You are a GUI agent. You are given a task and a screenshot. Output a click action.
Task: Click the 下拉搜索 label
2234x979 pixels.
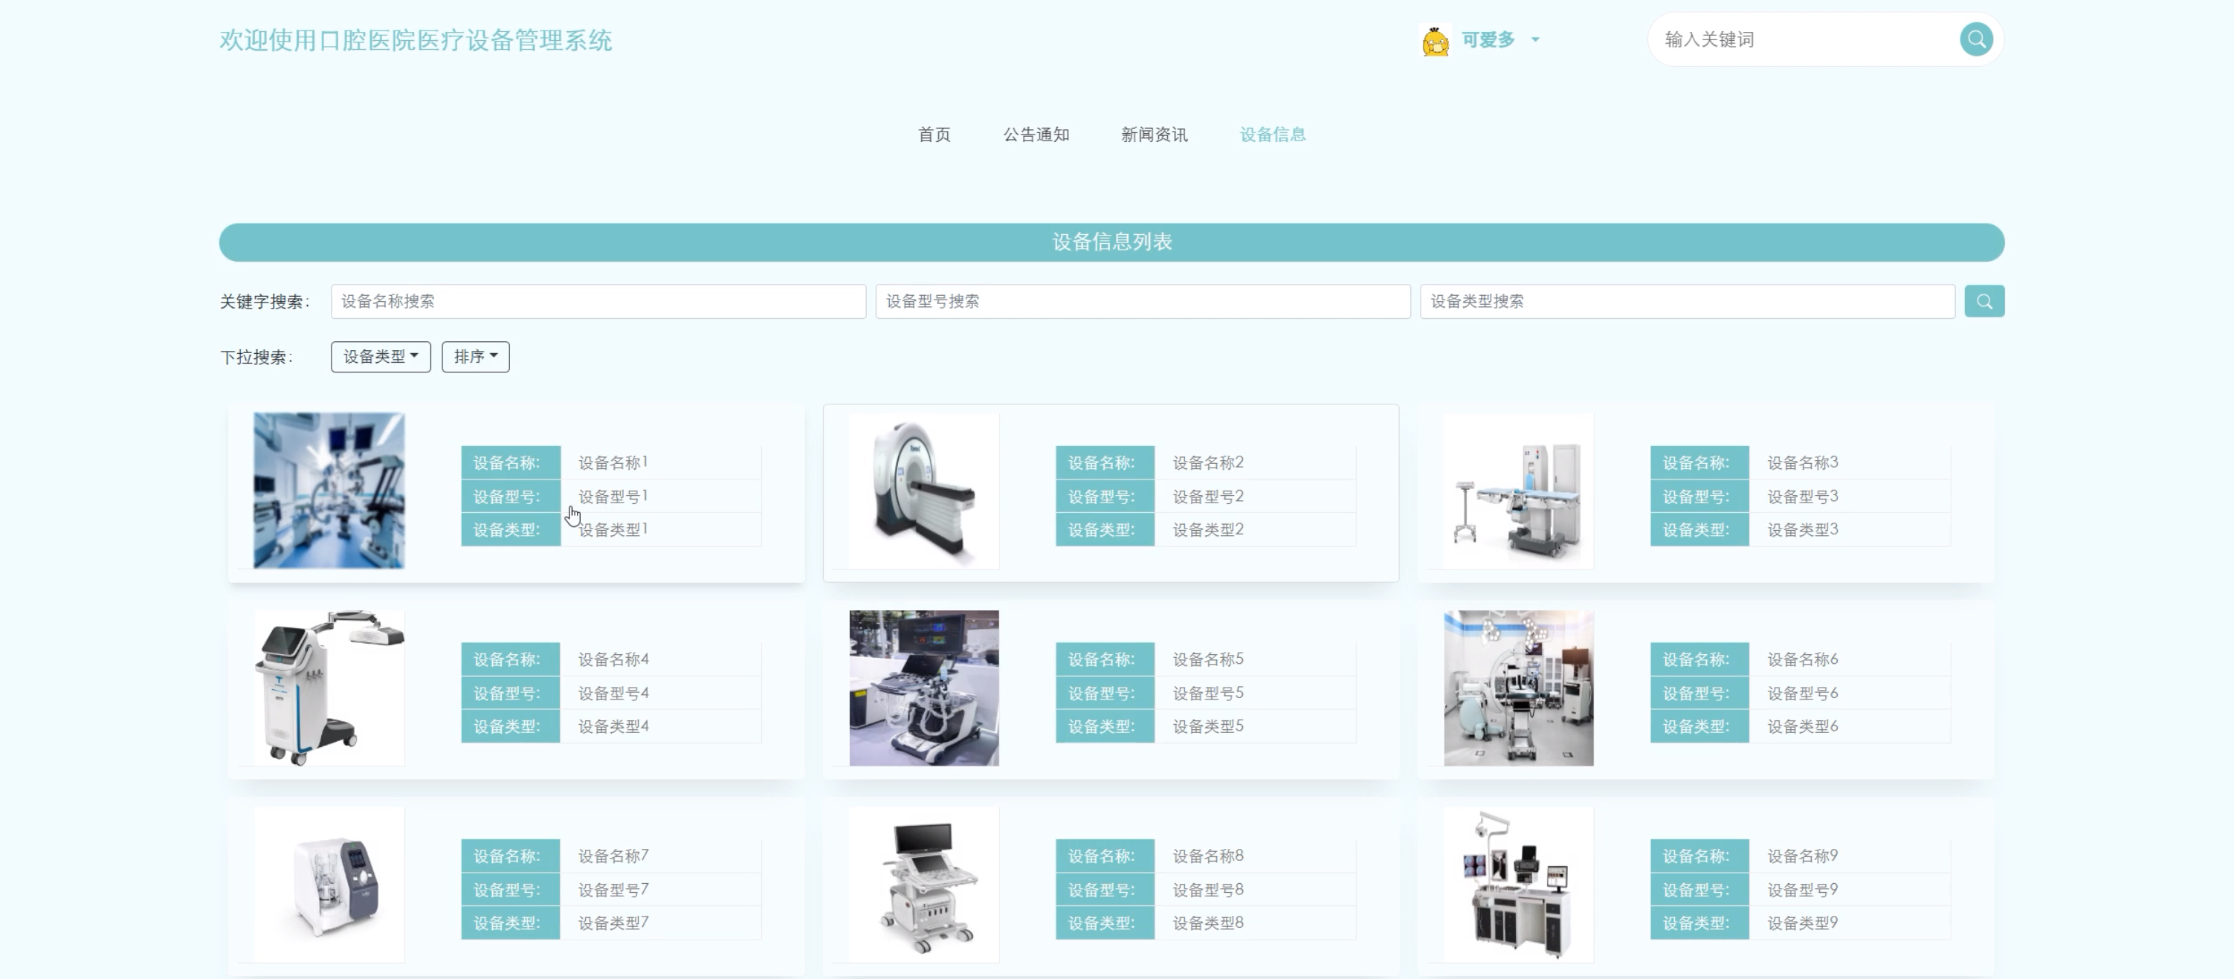256,358
